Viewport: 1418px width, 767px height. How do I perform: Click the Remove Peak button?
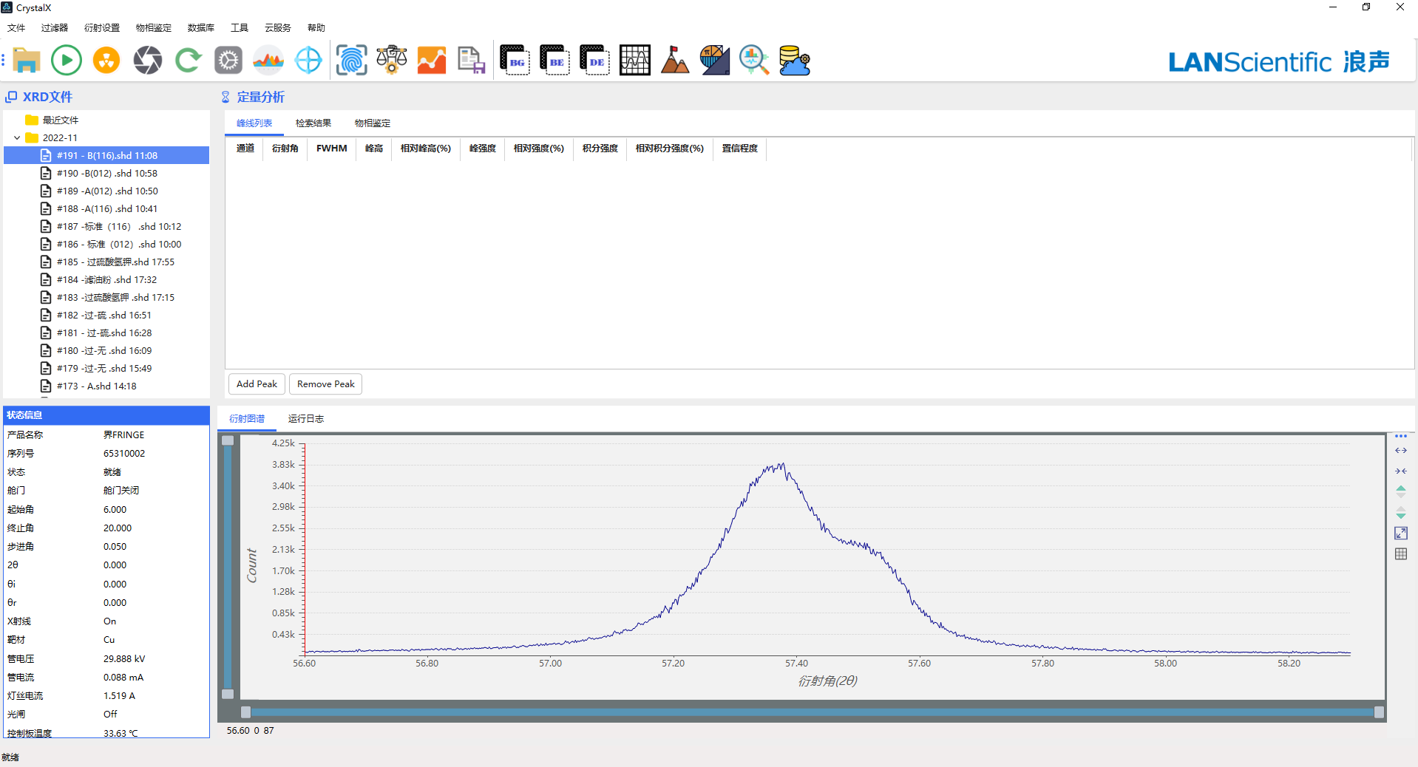[325, 384]
